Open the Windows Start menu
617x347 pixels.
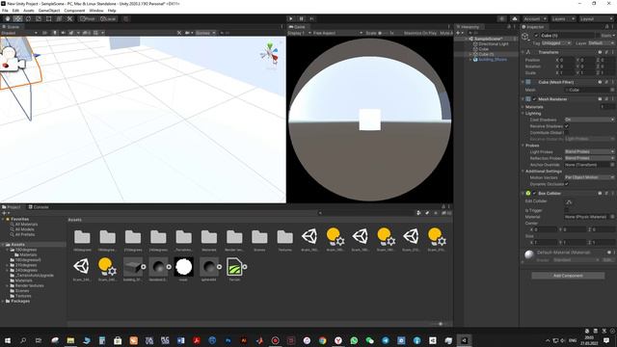8,340
